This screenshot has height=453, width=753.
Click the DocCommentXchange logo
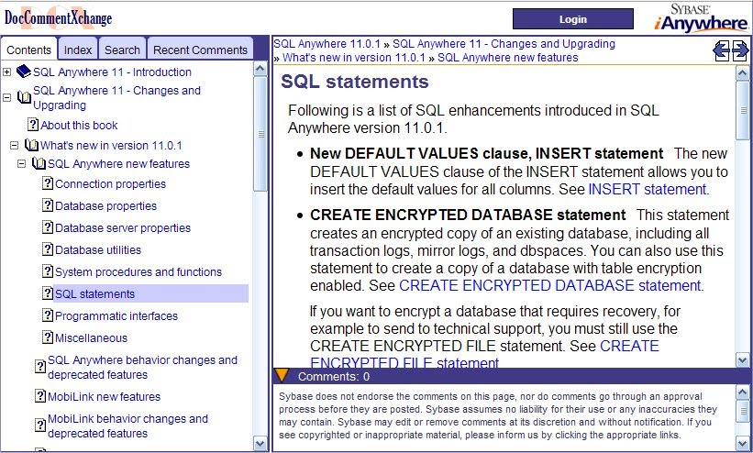58,18
